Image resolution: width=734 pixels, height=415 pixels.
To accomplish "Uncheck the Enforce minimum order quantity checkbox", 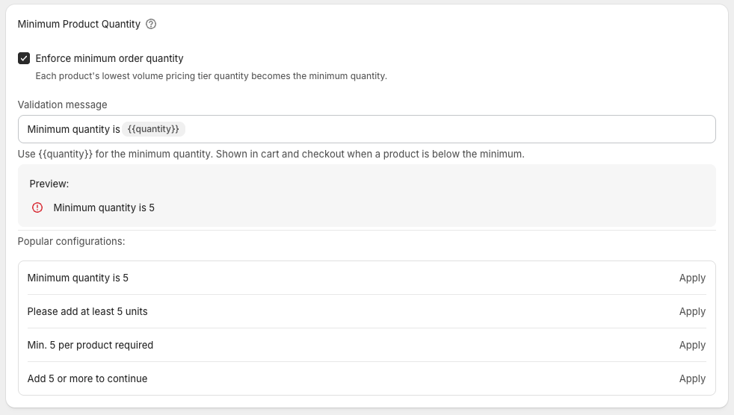I will (x=24, y=58).
